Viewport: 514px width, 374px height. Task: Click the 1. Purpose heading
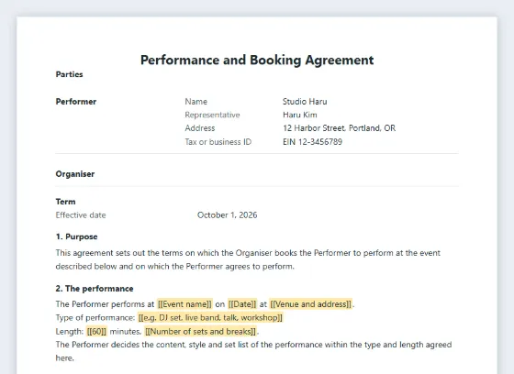click(77, 236)
